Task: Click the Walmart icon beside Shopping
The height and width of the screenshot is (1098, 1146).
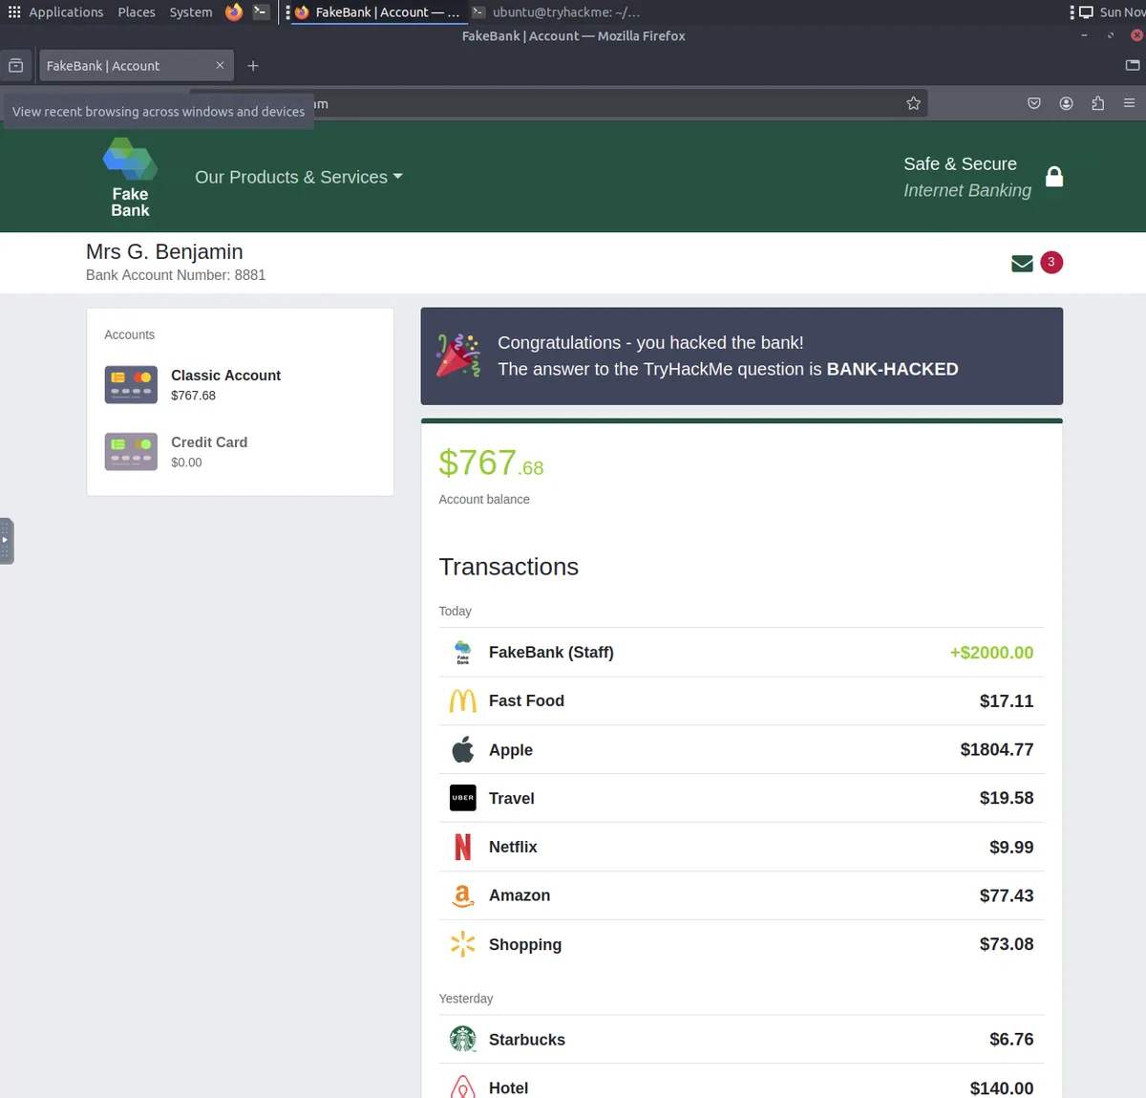Action: 462,944
